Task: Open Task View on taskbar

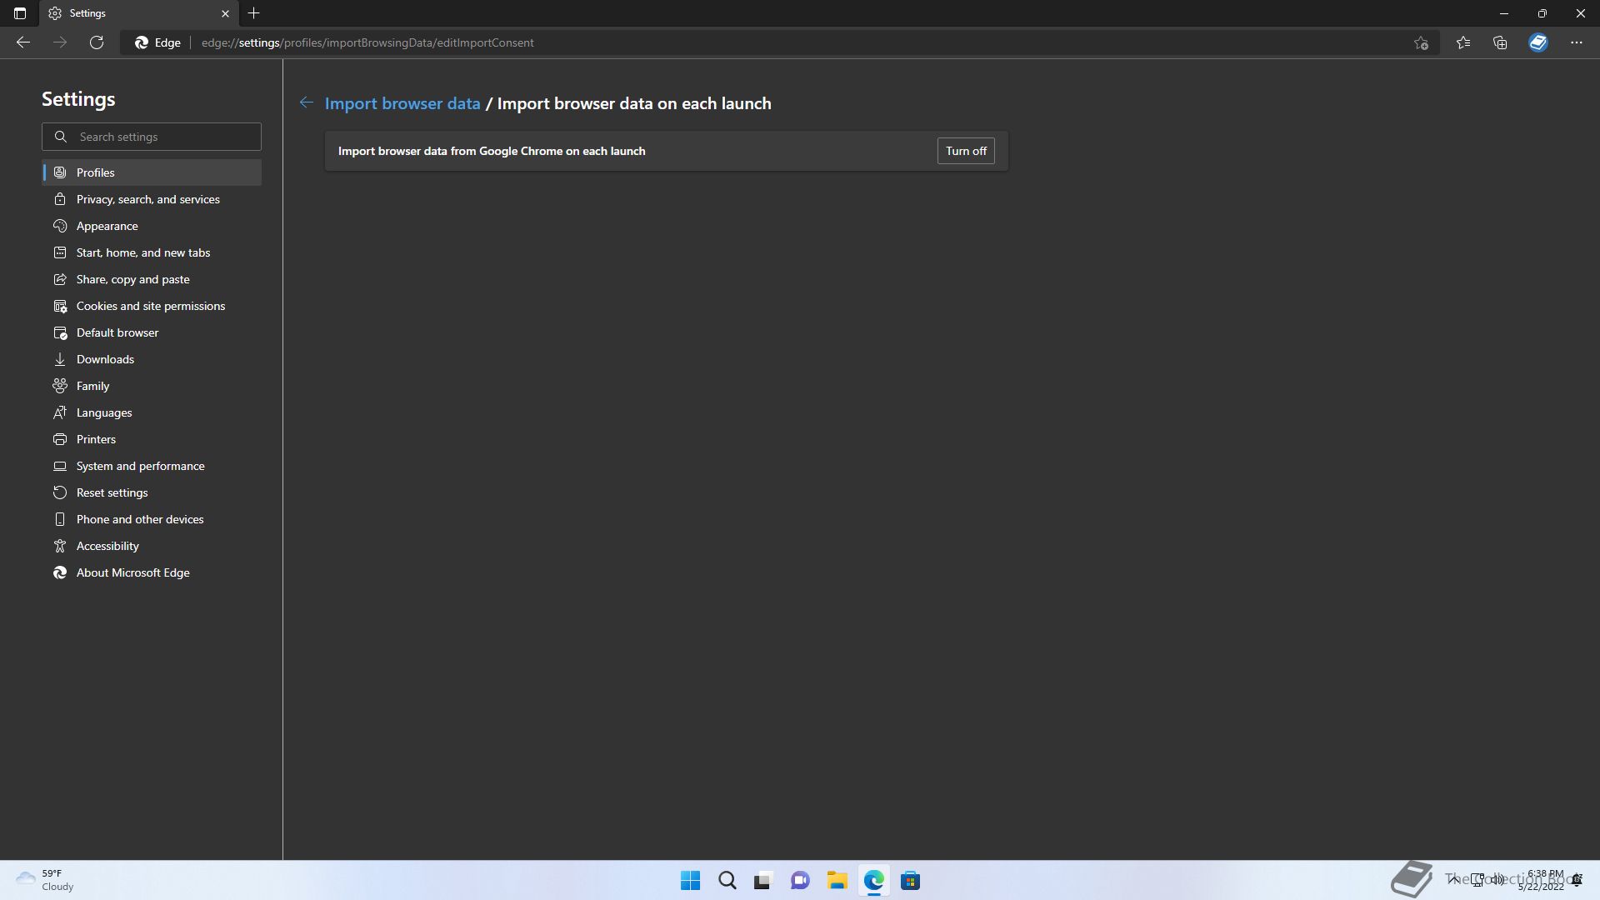Action: (x=763, y=881)
